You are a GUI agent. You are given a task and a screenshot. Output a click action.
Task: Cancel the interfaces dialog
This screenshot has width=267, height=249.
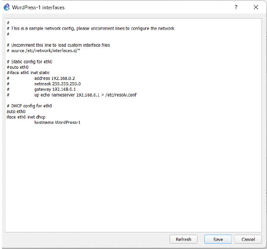click(248, 239)
